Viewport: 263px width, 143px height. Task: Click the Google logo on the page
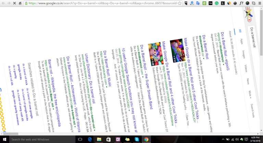click(x=248, y=14)
